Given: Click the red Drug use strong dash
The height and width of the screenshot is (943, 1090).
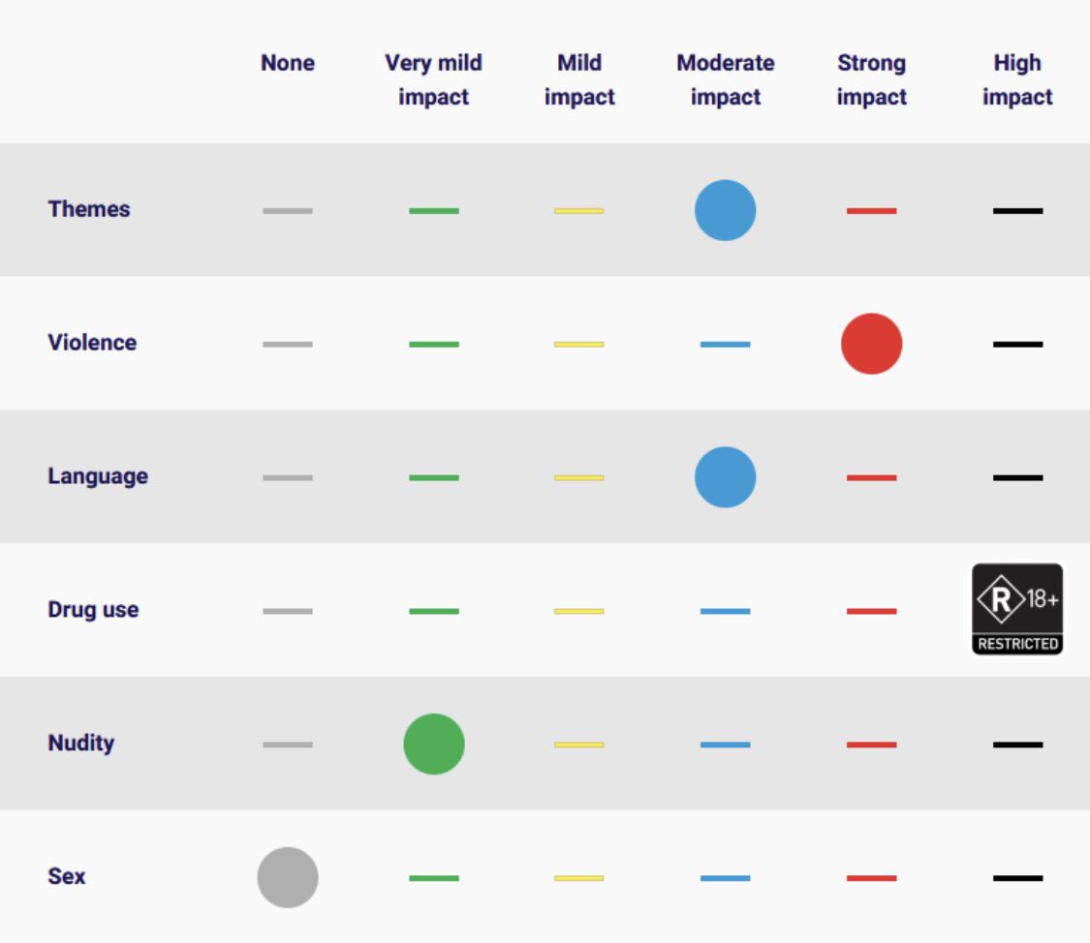Looking at the screenshot, I should [871, 612].
